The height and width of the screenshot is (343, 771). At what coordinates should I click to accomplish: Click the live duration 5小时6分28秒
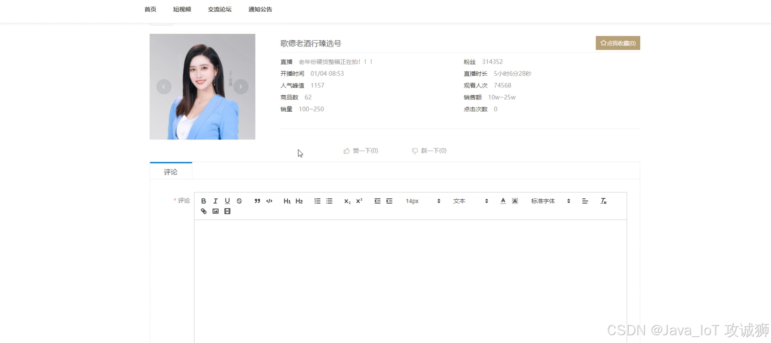click(513, 74)
